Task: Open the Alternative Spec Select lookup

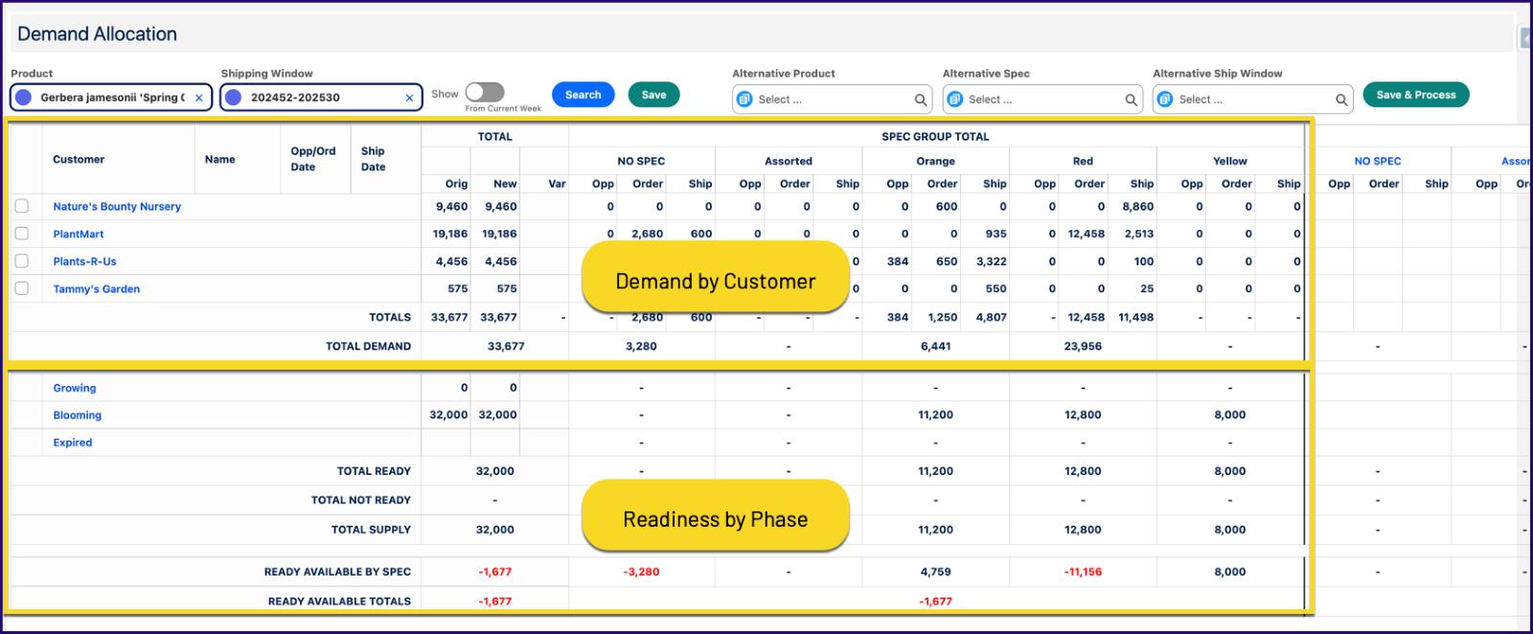Action: point(1042,100)
